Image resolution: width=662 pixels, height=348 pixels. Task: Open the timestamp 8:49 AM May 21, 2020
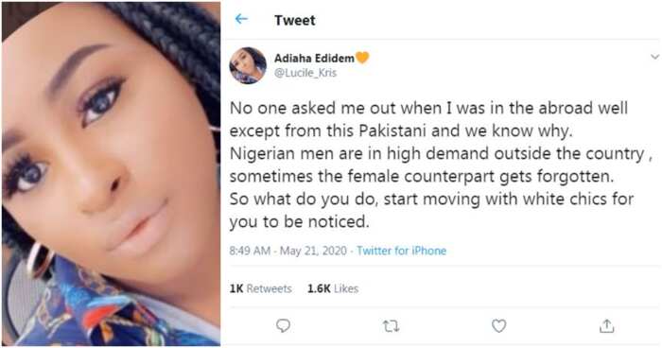click(287, 251)
